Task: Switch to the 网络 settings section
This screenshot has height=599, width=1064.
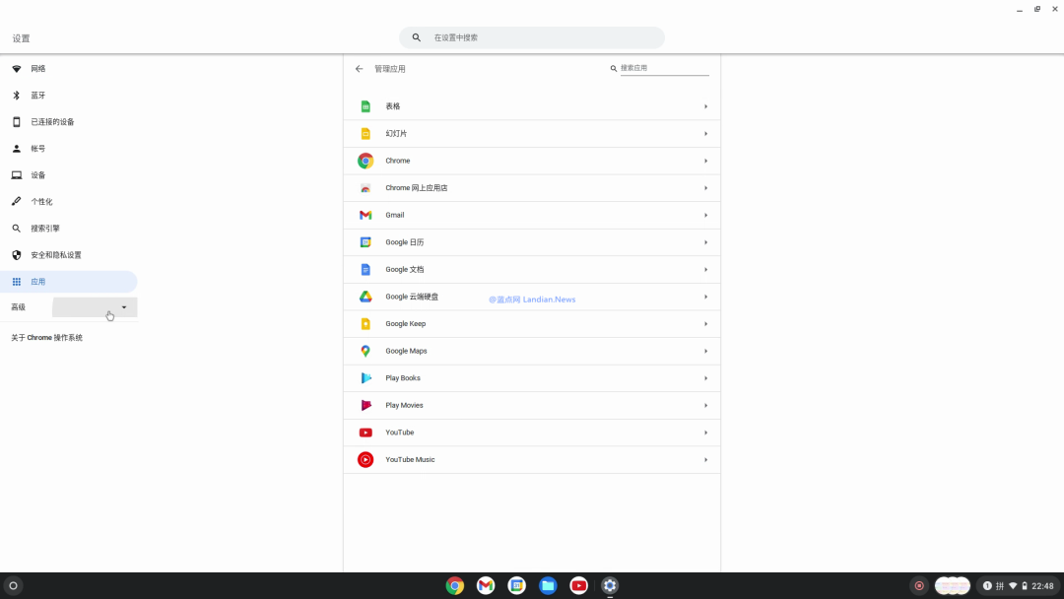Action: click(x=37, y=68)
